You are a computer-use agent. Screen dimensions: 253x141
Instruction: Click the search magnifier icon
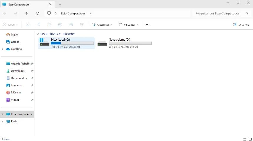tap(247, 13)
